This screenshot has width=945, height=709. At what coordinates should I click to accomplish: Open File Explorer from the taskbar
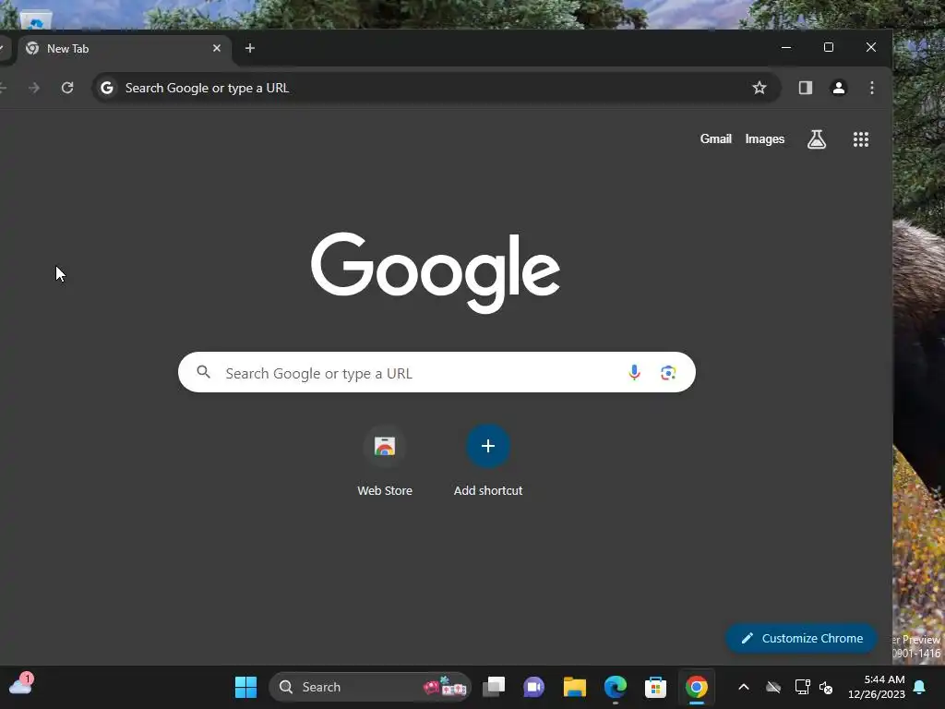click(574, 687)
